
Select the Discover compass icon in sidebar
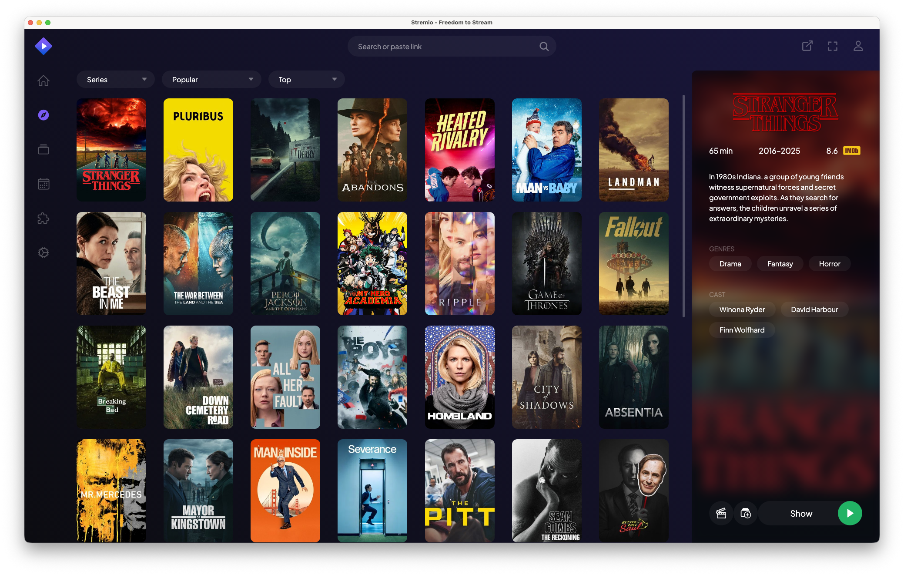(44, 115)
